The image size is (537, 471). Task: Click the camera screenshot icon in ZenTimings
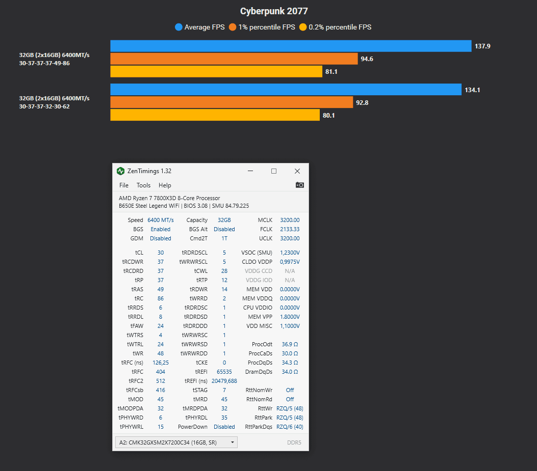point(300,185)
